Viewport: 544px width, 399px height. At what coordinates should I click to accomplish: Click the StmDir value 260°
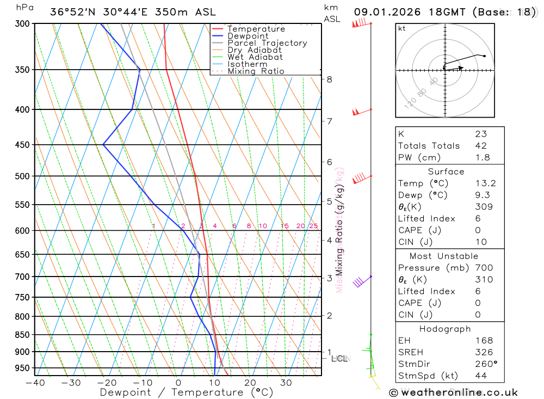(486, 364)
